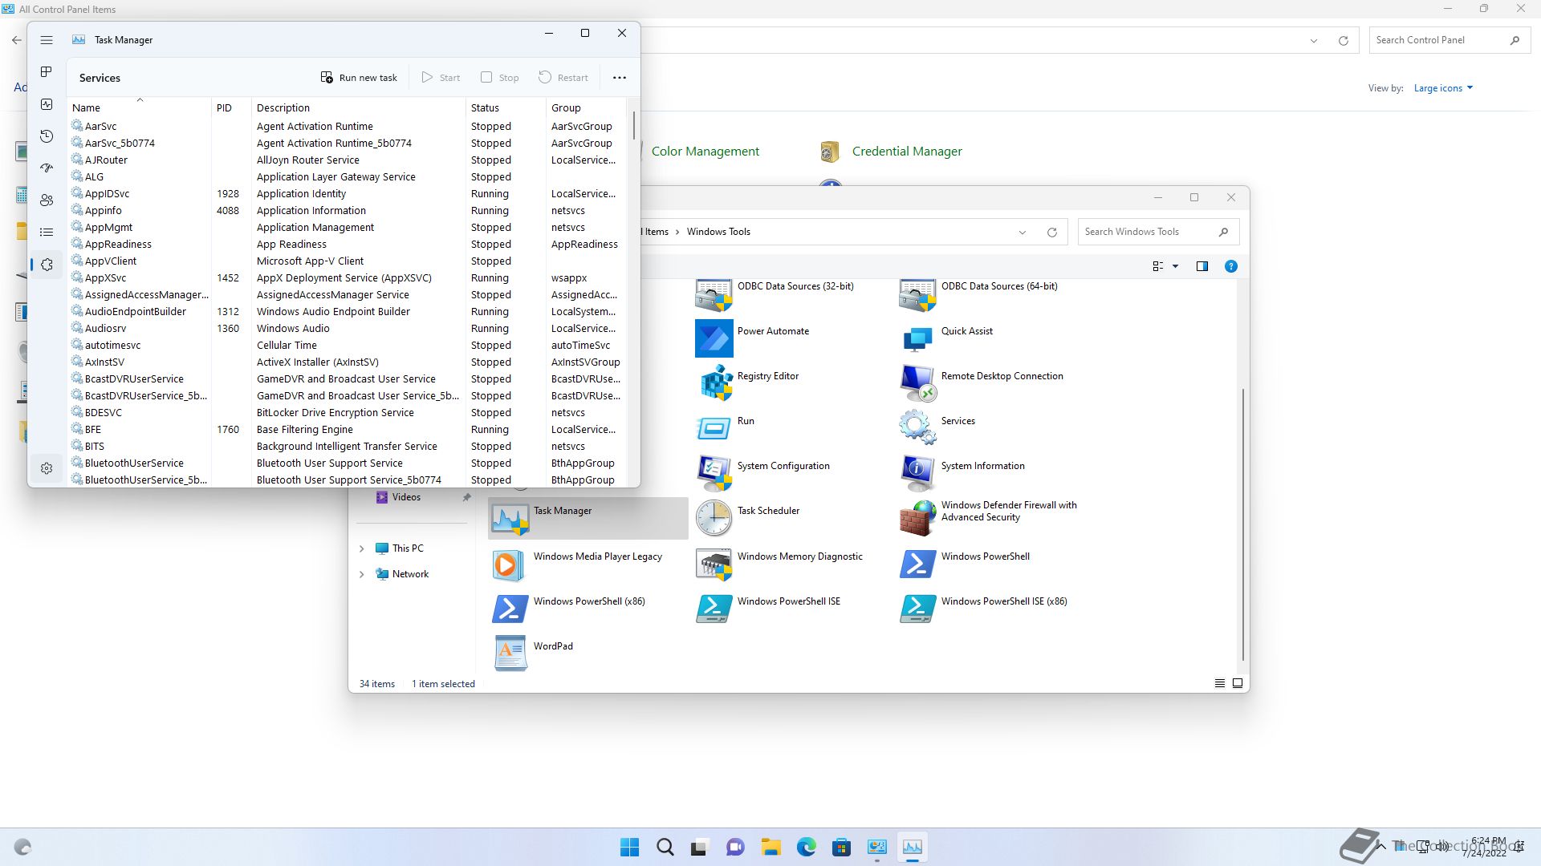Select Videos in navigation pane
Viewport: 1541px width, 866px height.
406,497
